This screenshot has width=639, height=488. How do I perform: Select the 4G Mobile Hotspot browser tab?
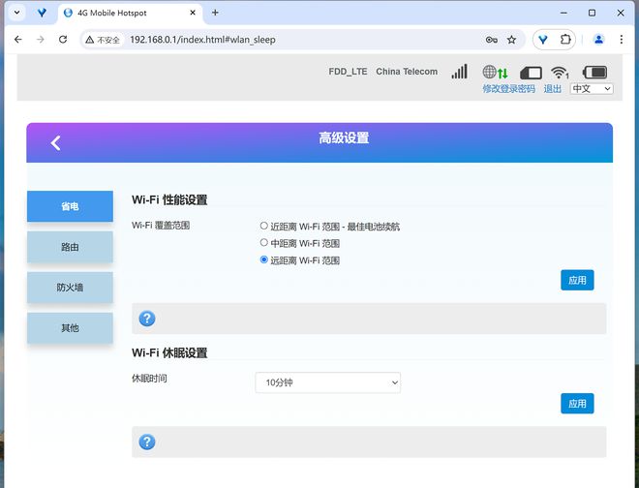pos(131,13)
